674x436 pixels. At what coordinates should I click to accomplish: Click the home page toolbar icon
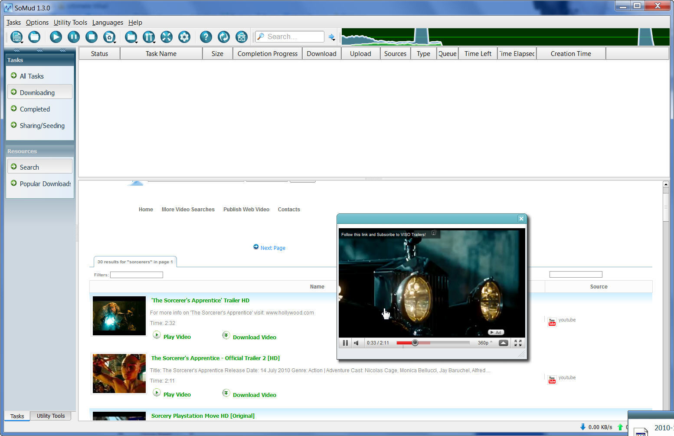(242, 37)
